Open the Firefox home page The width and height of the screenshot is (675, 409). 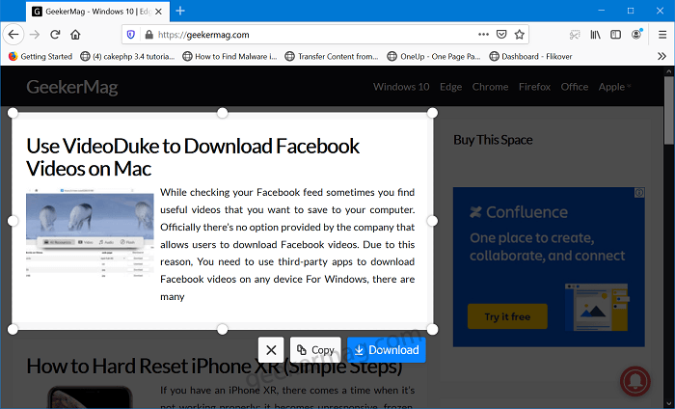point(75,35)
